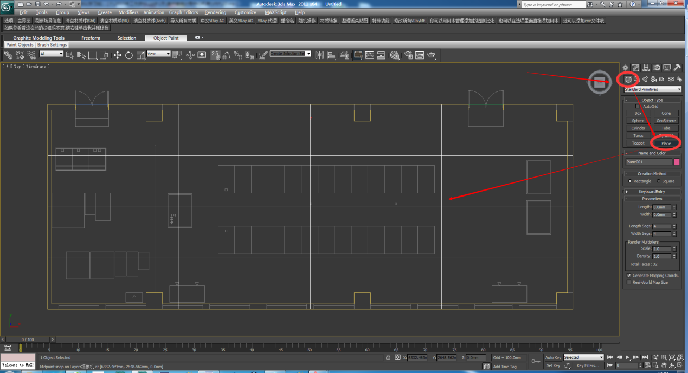Select the Select Object arrow tool

[69, 55]
